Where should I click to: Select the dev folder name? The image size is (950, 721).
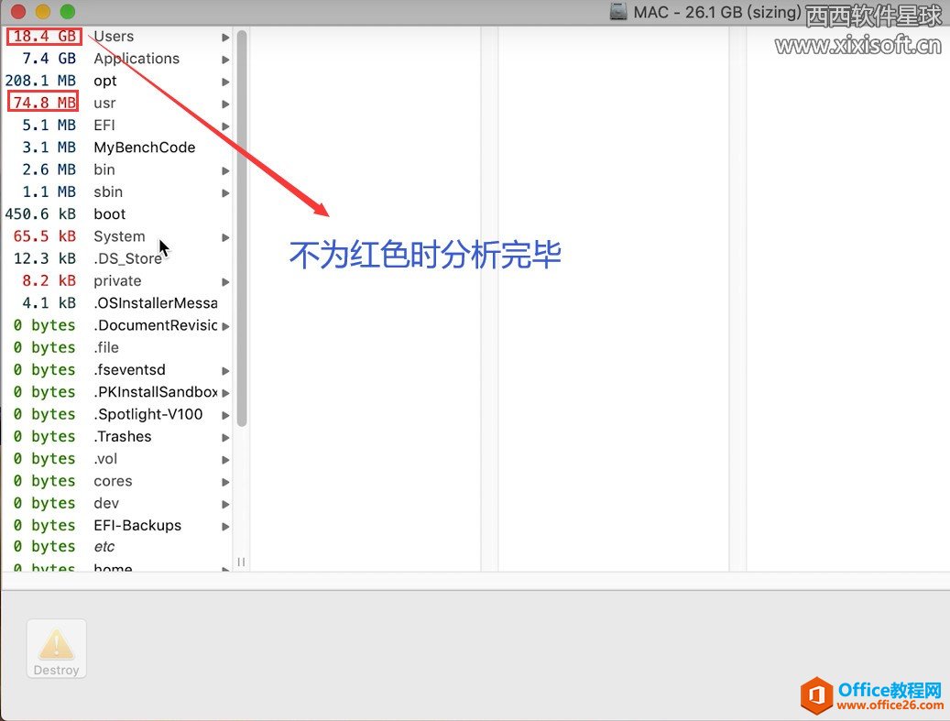click(x=106, y=503)
